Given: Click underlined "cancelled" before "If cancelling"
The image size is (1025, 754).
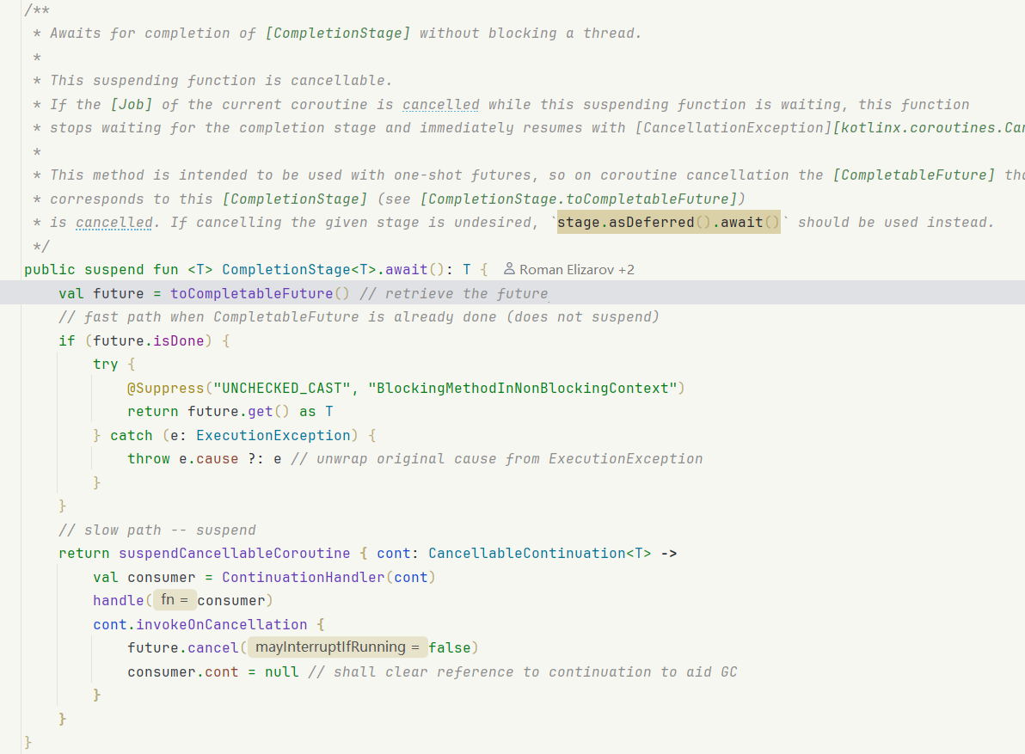Looking at the screenshot, I should (114, 222).
